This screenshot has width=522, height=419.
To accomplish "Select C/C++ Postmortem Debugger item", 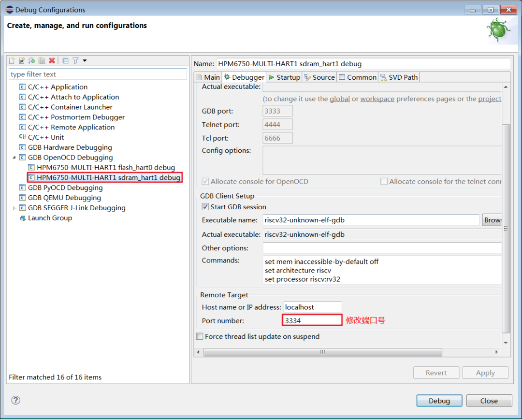I will (x=76, y=117).
